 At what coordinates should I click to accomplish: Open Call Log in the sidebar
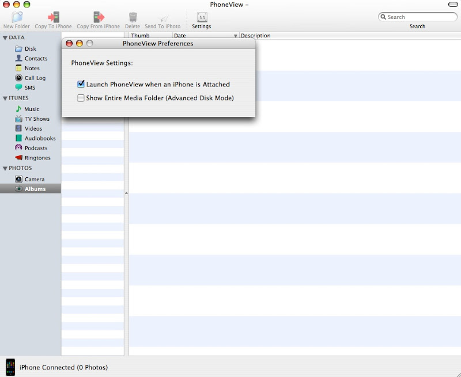pos(35,78)
